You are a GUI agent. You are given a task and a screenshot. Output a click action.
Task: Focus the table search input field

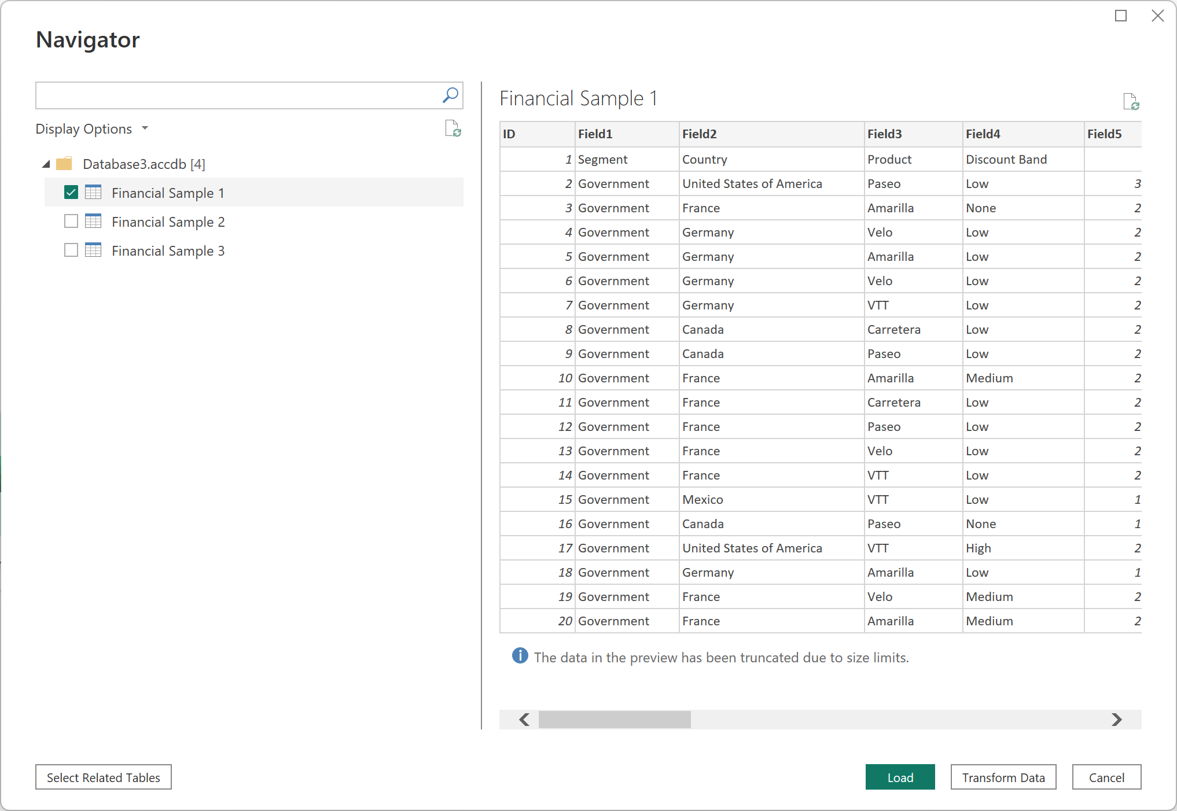point(237,95)
